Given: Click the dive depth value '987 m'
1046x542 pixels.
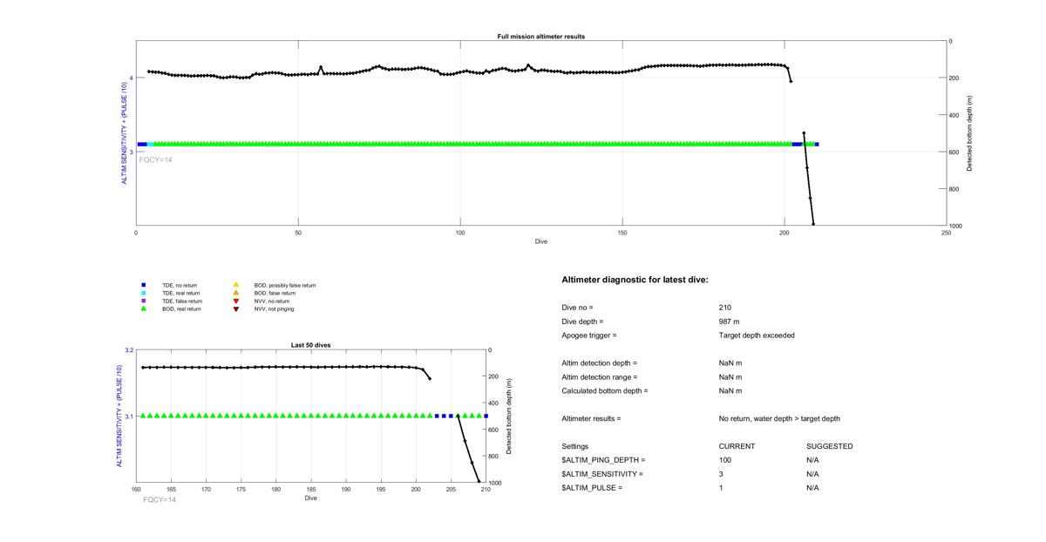Looking at the screenshot, I should (730, 322).
